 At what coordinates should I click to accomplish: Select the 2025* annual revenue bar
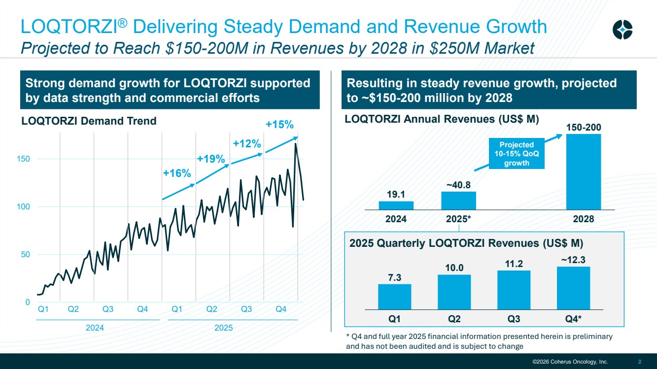pyautogui.click(x=458, y=201)
